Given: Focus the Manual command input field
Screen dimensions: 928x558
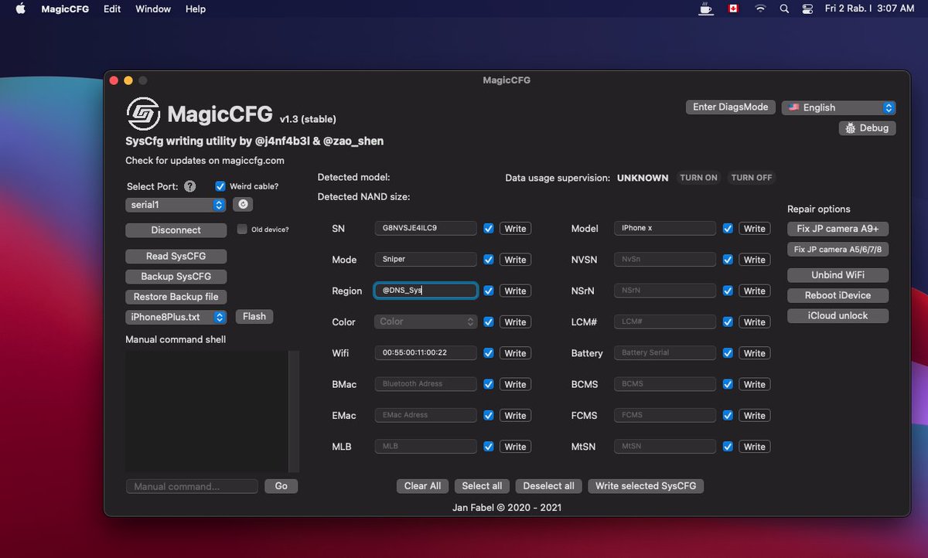Looking at the screenshot, I should tap(192, 486).
